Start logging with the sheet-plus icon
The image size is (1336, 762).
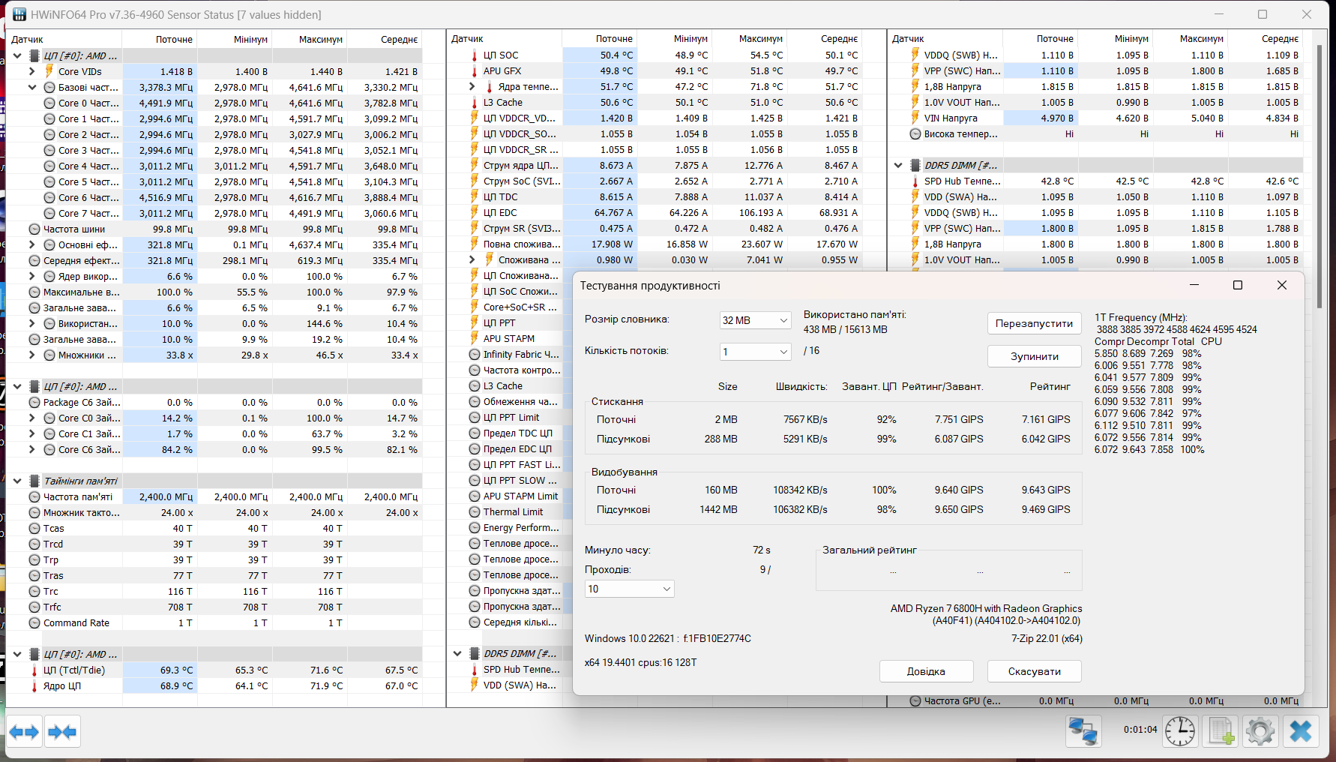point(1221,731)
